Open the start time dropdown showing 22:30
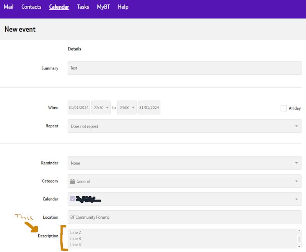This screenshot has width=306, height=252. click(101, 107)
